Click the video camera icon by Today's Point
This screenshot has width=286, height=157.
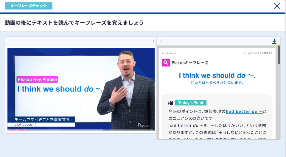[171, 103]
